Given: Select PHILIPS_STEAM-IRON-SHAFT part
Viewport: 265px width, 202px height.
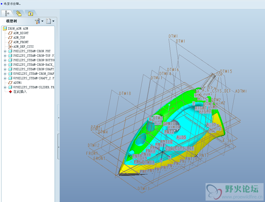Looking at the screenshot, I should tap(34, 69).
